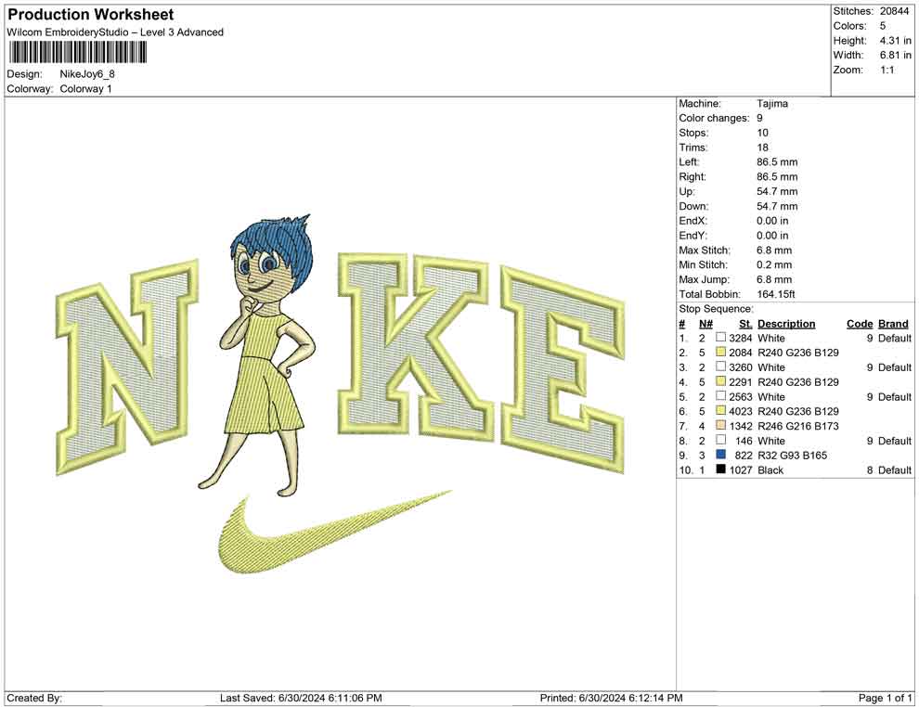Click the Colors value '5'
The width and height of the screenshot is (919, 707).
pos(883,26)
